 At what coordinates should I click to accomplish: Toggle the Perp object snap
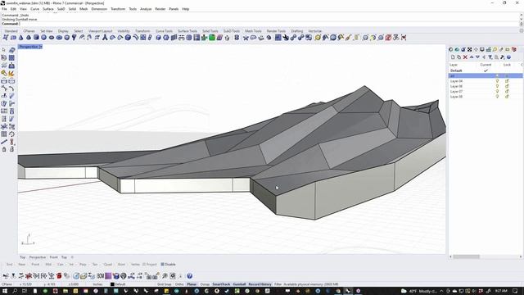(x=83, y=264)
